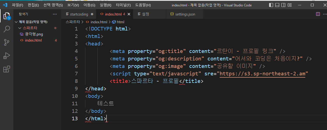Screen dimensions: 327x130
Task: Open the 파일(F) menu
Action: pos(18,5)
